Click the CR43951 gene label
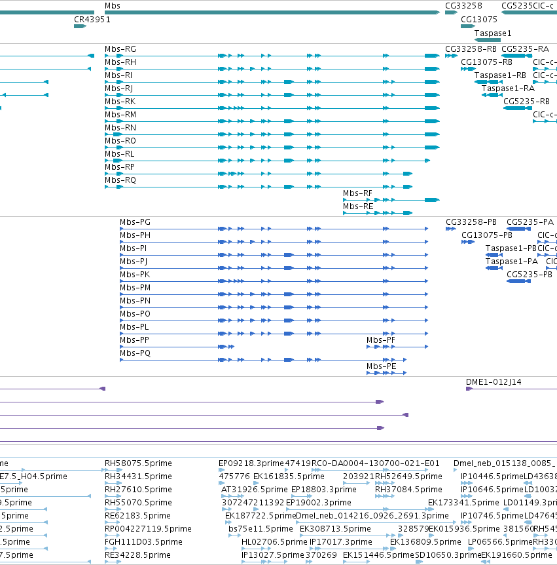Screen dimensions: 557x565 coord(92,20)
